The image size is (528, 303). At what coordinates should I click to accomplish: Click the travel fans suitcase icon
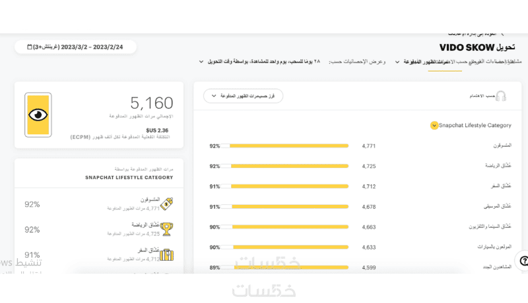click(x=167, y=254)
